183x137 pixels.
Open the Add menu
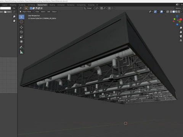pos(48,12)
